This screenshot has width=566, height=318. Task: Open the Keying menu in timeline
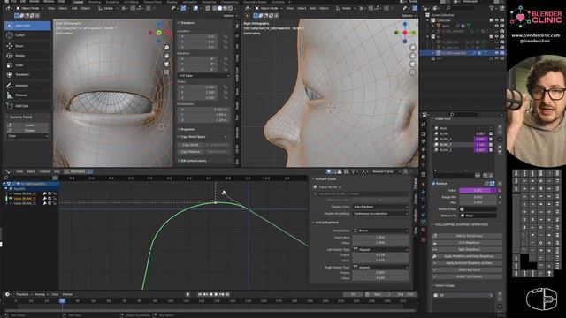click(42, 294)
